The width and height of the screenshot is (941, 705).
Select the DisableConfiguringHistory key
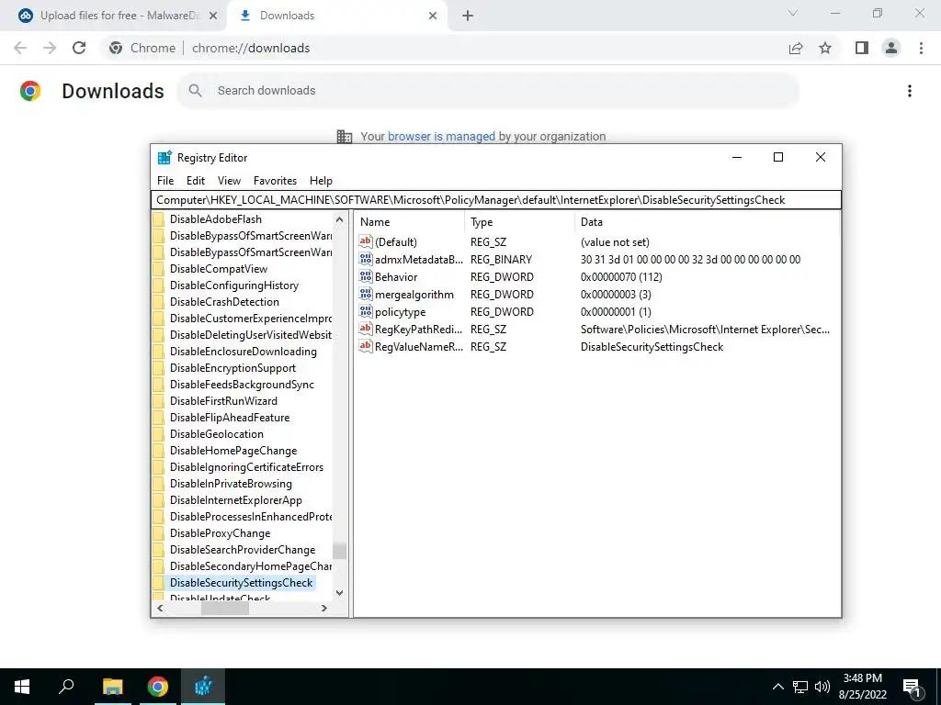tap(234, 285)
